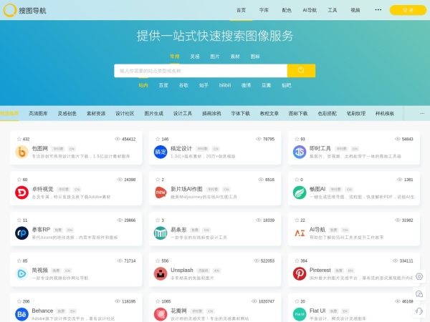
Task: Open the Behance title link
Action: (42, 311)
